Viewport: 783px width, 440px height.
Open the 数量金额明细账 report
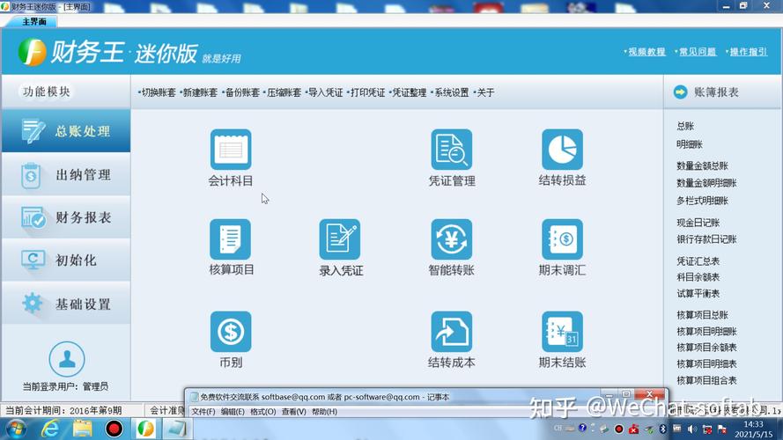[x=706, y=183]
